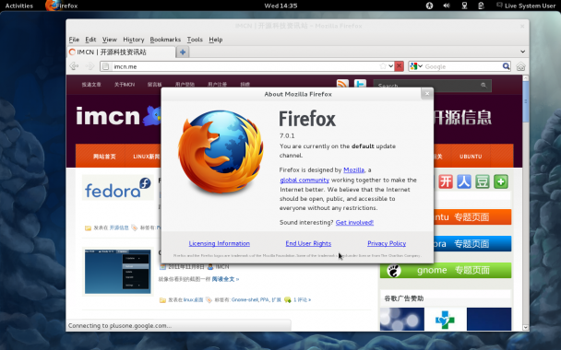This screenshot has height=350, width=561.
Task: Open Privacy Policy link
Action: click(x=387, y=243)
